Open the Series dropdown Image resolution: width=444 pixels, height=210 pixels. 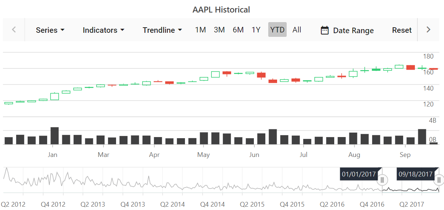click(50, 30)
